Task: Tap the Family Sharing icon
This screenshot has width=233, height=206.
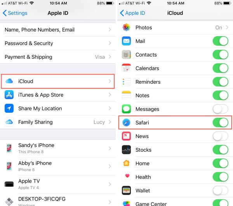Action: click(x=9, y=122)
